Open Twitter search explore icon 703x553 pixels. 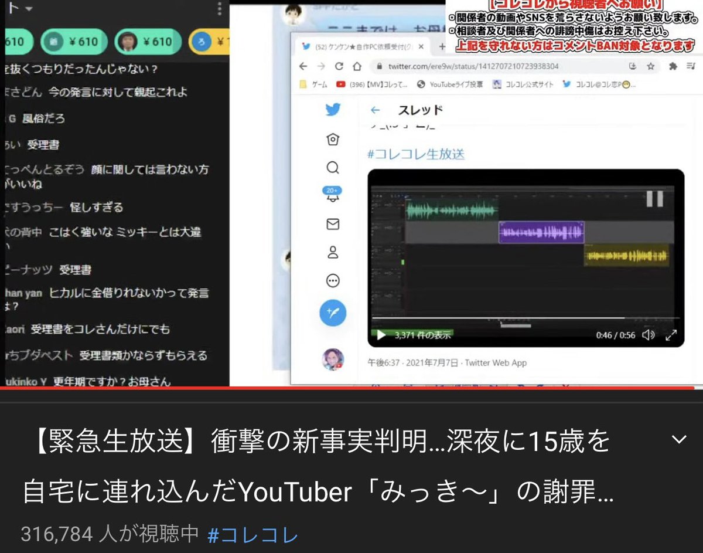pos(333,168)
